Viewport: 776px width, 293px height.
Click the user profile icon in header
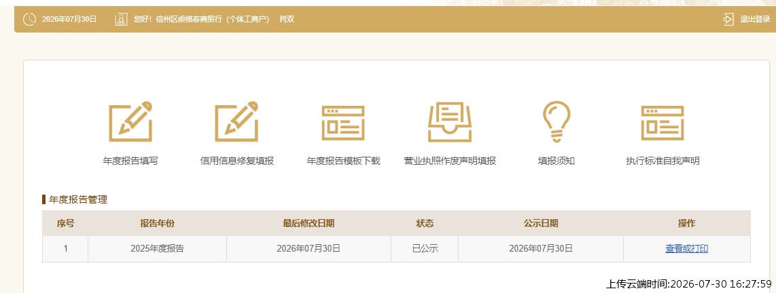click(x=121, y=19)
